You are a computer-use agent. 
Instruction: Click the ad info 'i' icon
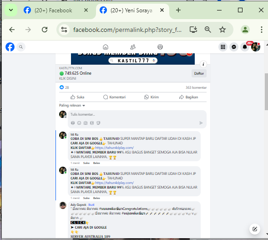(203, 64)
